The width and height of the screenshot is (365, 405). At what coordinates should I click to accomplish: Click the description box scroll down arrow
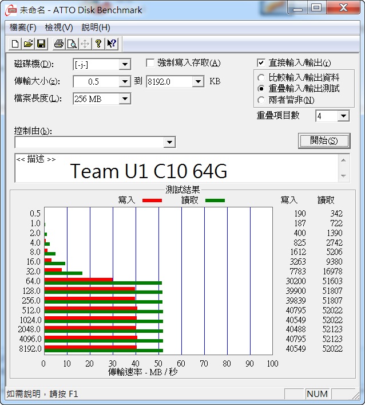(343, 176)
